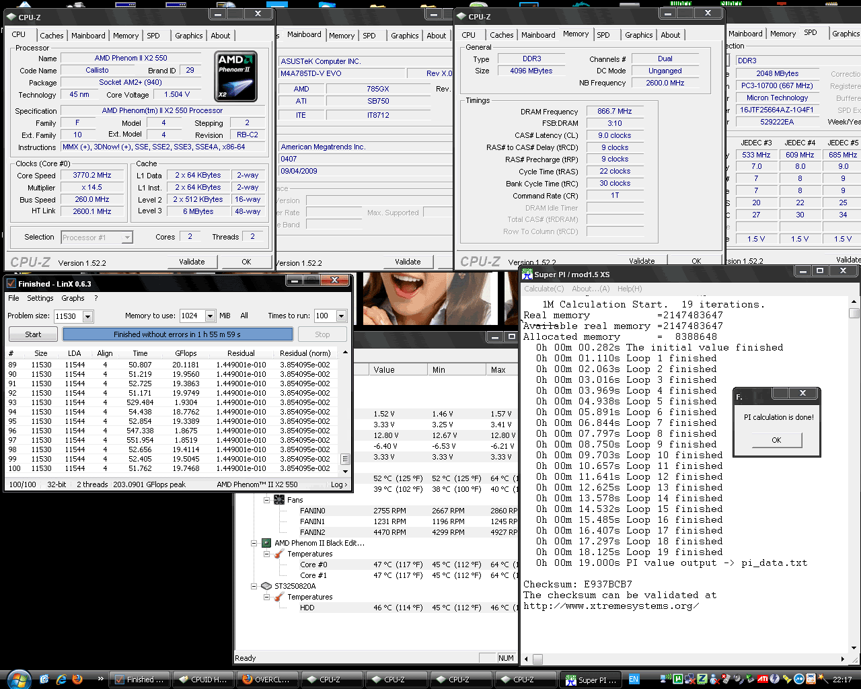Switch to OVERCL Firefox taskbar button
The width and height of the screenshot is (861, 689).
(268, 680)
